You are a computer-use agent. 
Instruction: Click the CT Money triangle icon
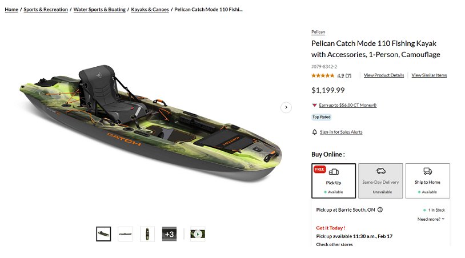click(314, 105)
